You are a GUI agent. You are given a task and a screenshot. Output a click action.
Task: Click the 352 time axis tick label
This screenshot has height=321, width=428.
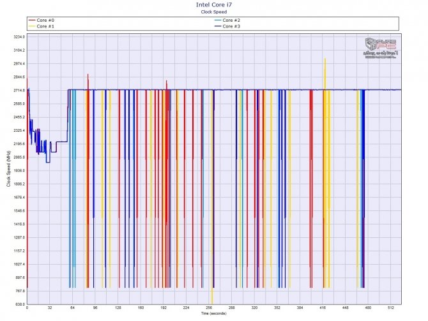277,308
